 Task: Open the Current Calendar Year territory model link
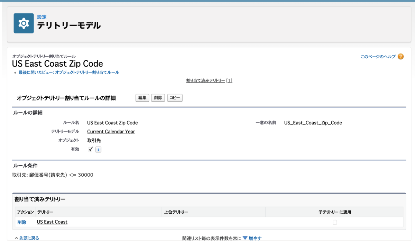point(111,131)
